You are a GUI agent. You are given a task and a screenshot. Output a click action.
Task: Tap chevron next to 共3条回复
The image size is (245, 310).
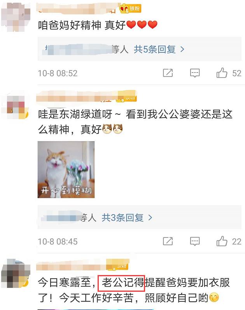(150, 218)
